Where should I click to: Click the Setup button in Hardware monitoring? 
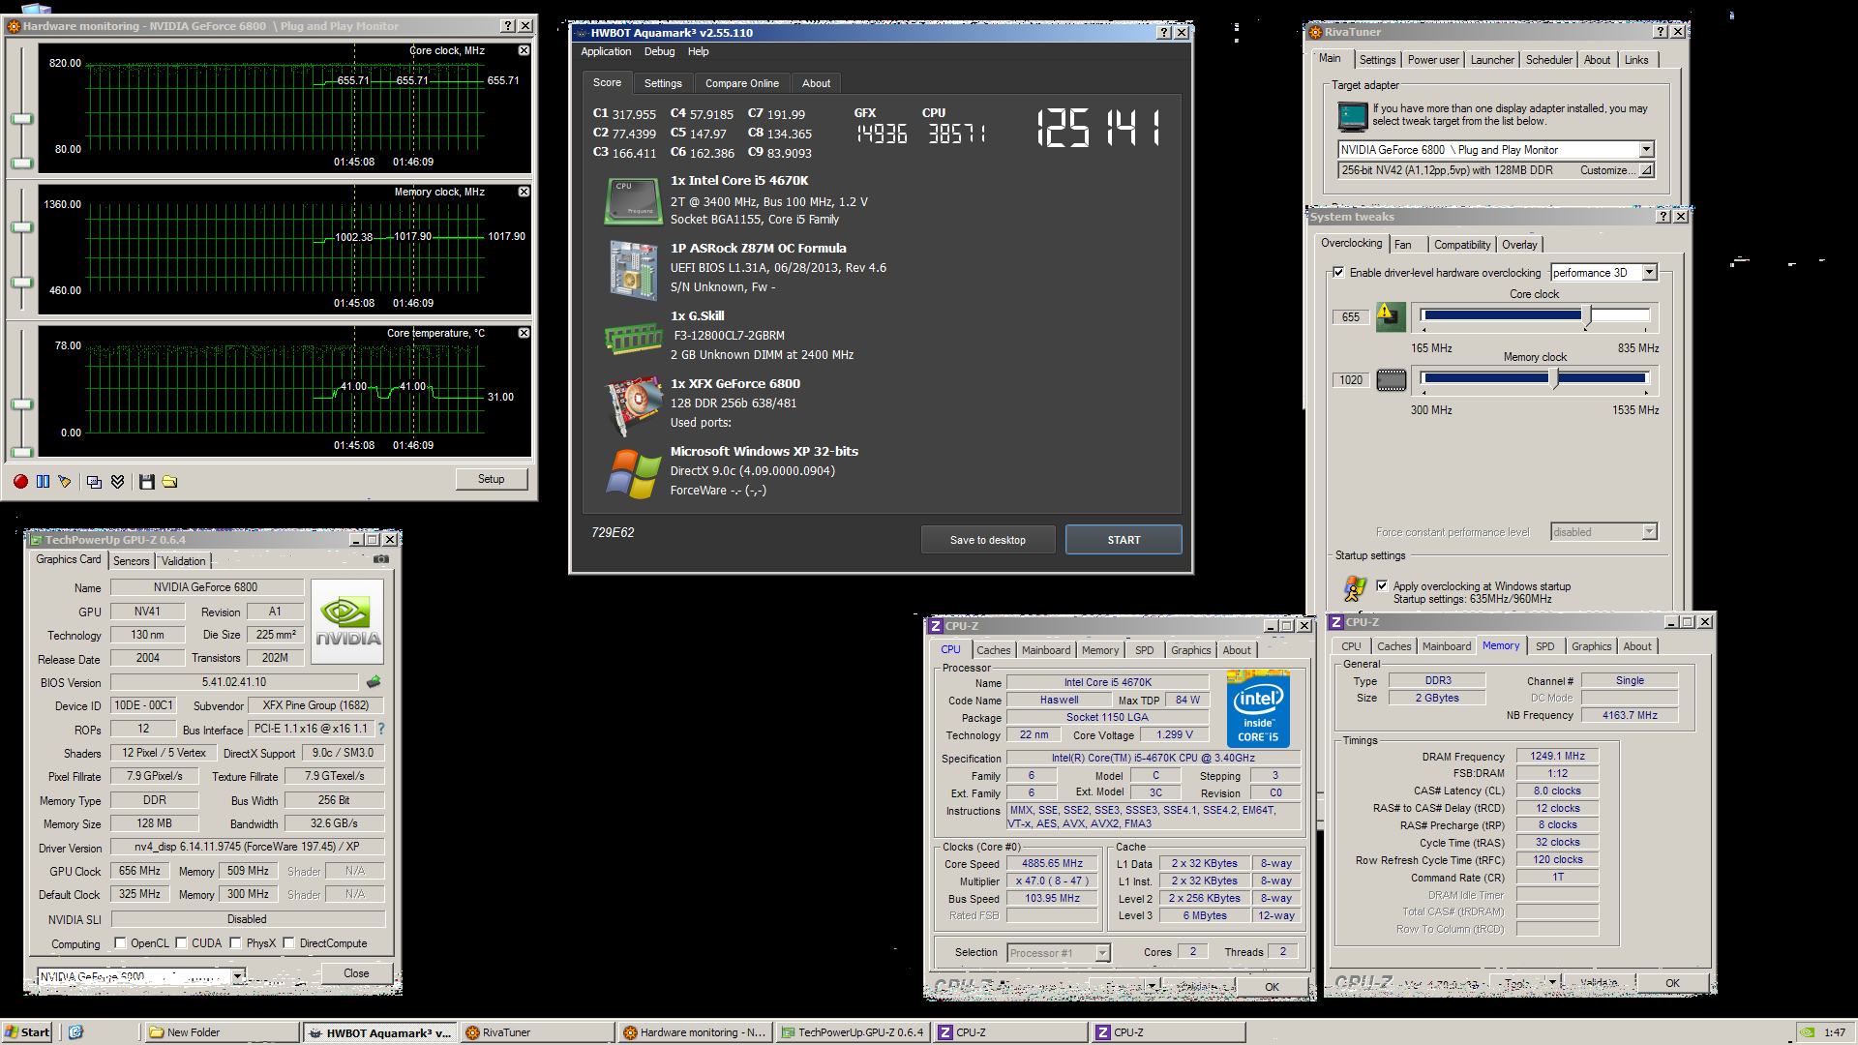[491, 479]
